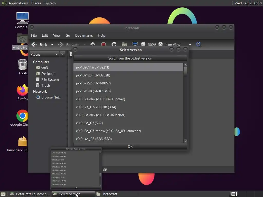Switch to Select version taskbar item

(73, 194)
